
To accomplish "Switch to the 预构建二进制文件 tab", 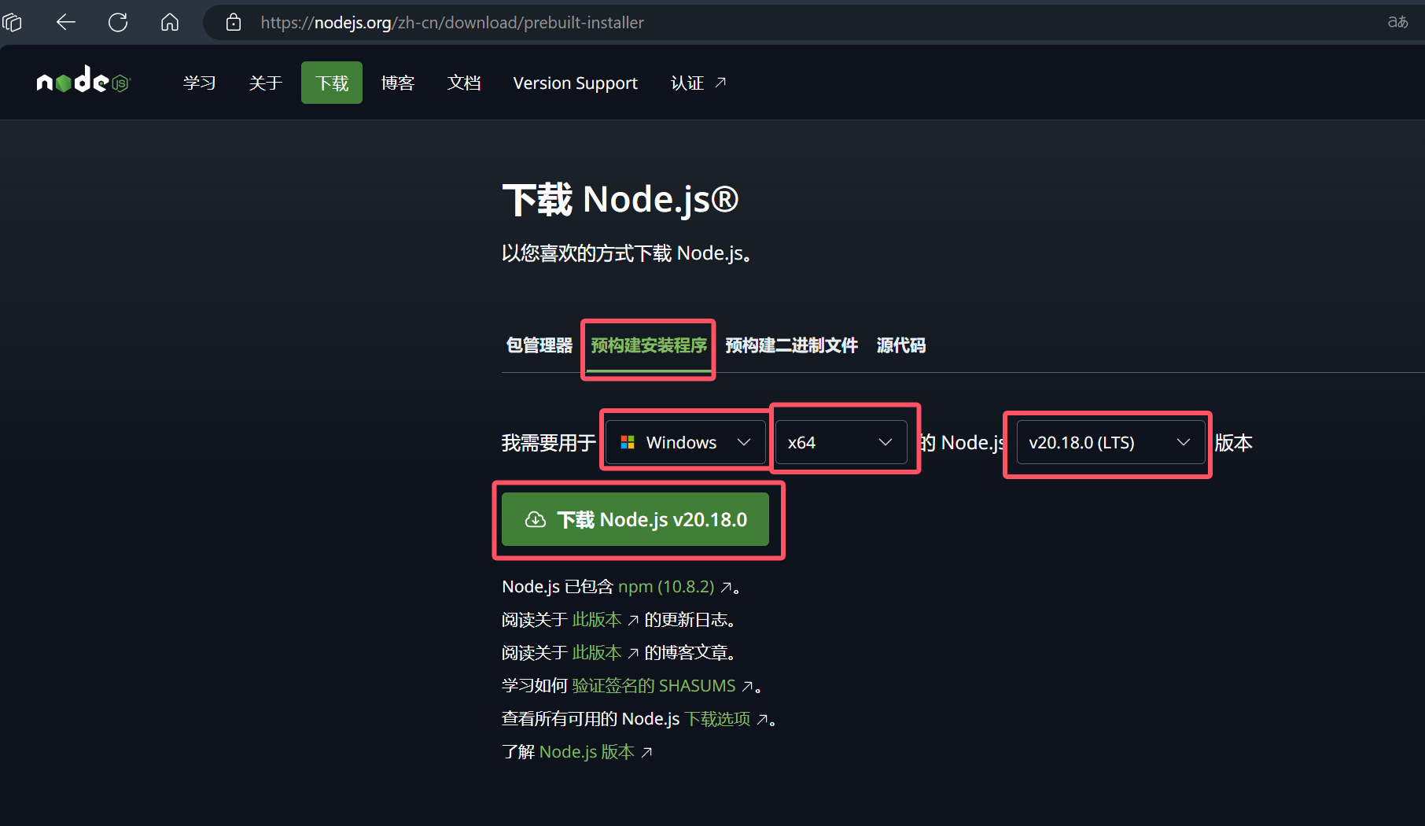I will click(x=791, y=345).
